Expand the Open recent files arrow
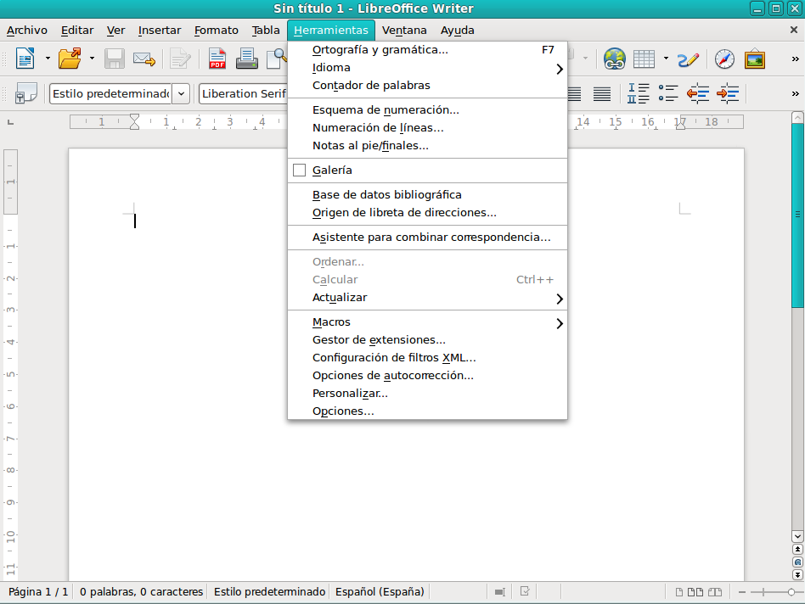 [x=92, y=59]
